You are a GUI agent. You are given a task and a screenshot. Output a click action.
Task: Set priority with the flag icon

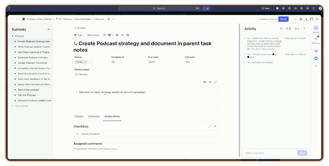(x=105, y=35)
